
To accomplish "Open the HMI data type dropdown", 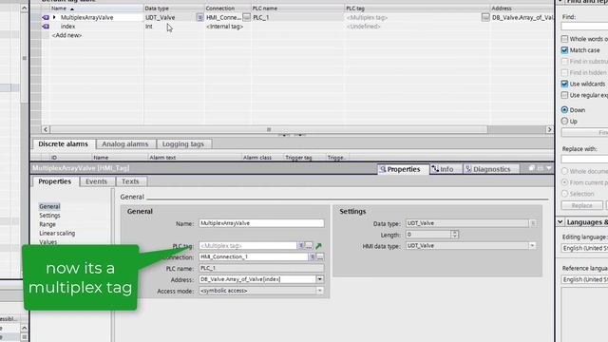I will [532, 246].
